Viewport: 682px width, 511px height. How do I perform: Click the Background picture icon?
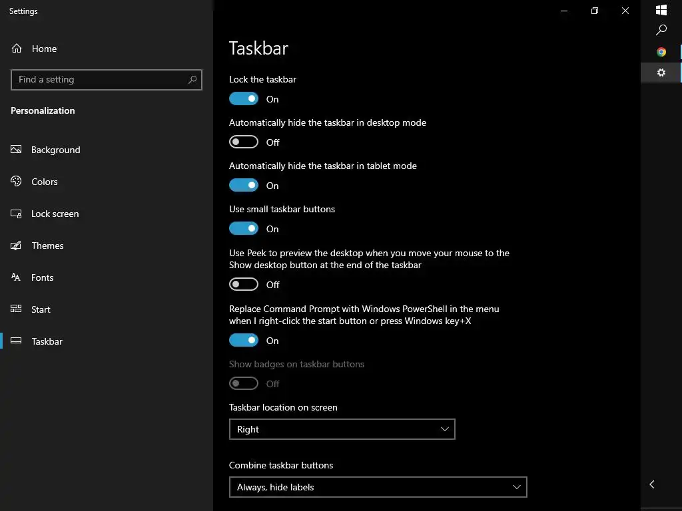(17, 150)
